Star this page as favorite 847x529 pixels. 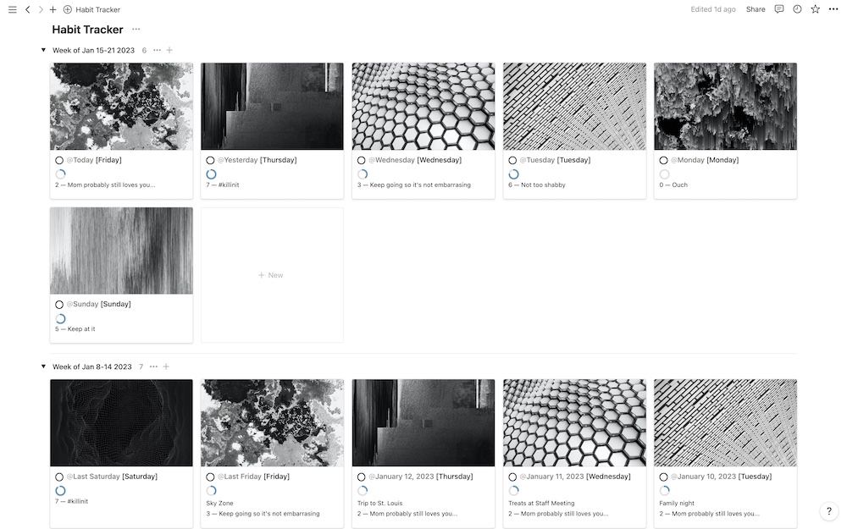(815, 9)
